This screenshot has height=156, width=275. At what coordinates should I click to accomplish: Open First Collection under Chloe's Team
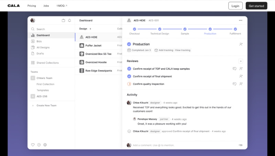45,84
